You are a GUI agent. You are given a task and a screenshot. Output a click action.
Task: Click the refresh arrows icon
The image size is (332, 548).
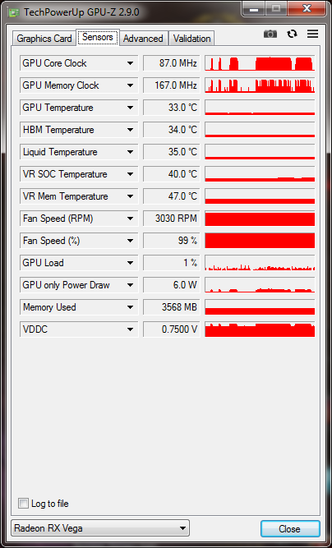click(292, 34)
